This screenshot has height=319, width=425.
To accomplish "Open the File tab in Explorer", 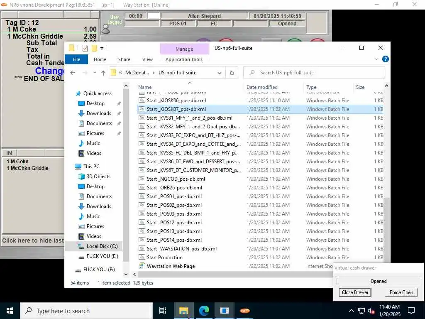I will pos(76,59).
